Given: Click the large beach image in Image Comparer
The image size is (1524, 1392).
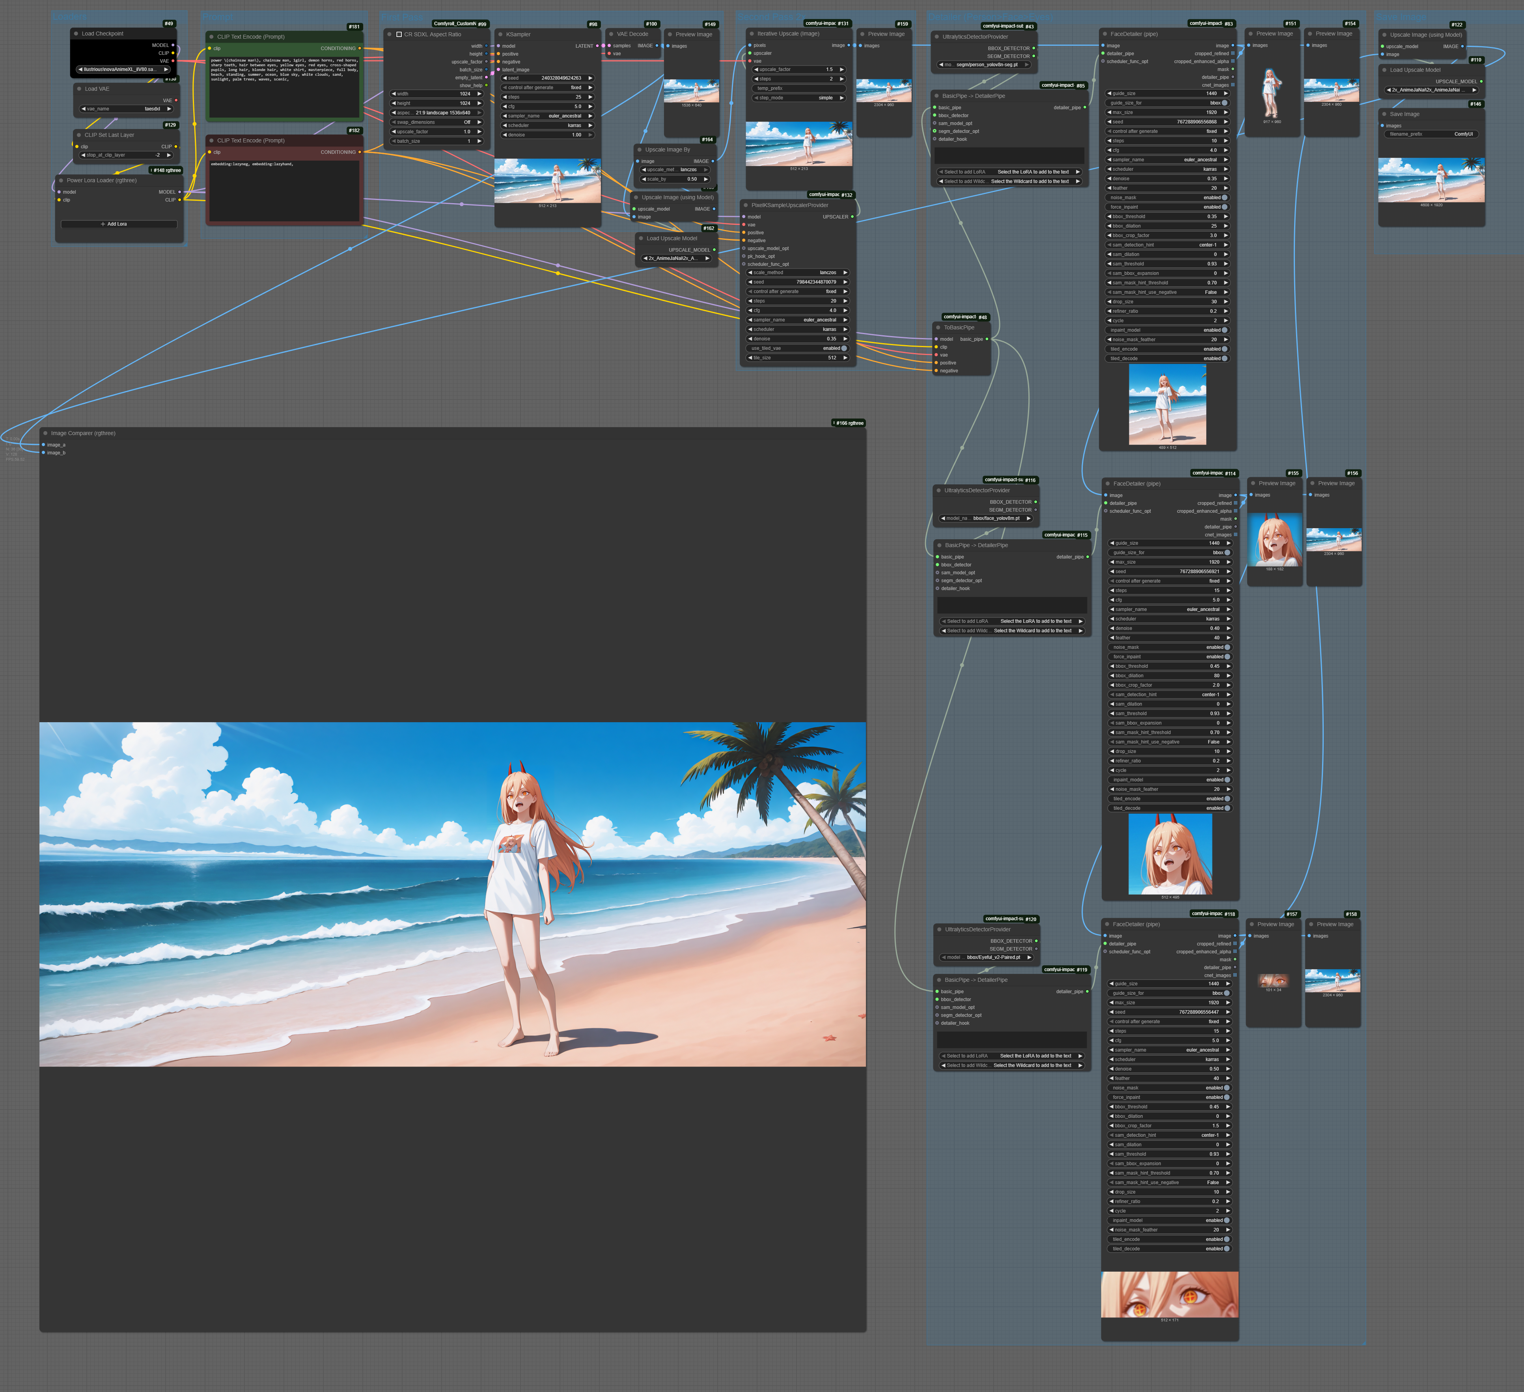Looking at the screenshot, I should tap(453, 895).
